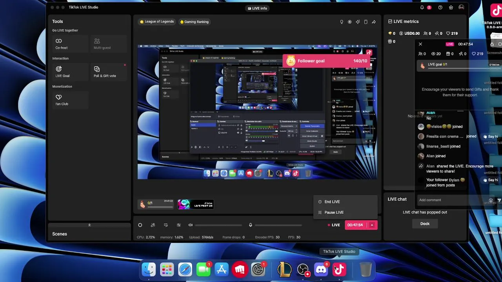Open the profile avatar menu
Screen dimensions: 502x282
point(461,7)
